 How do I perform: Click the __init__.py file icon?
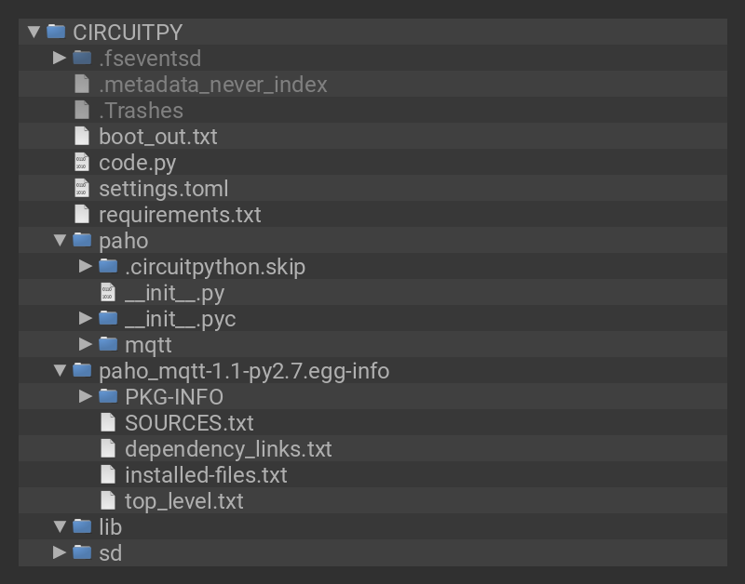coord(108,292)
